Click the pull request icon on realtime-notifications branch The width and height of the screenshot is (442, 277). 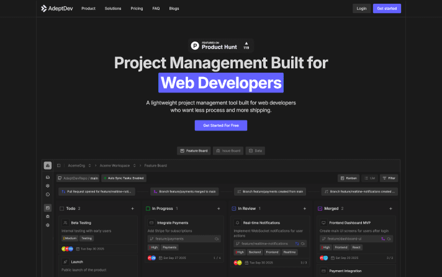click(297, 243)
